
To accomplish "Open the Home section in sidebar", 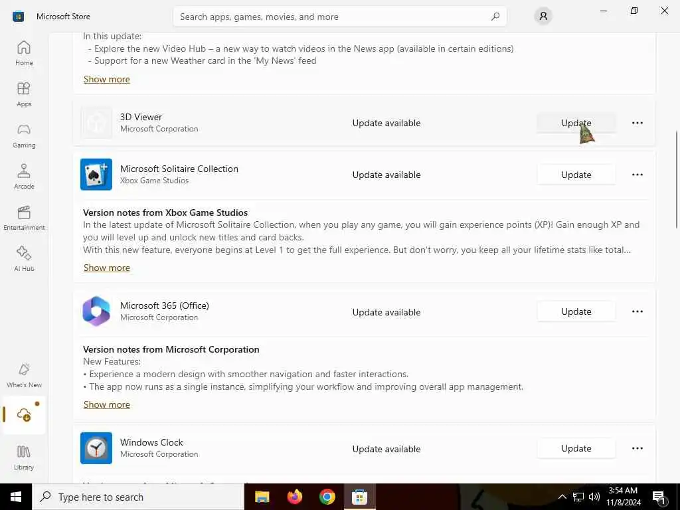I will pos(24,53).
